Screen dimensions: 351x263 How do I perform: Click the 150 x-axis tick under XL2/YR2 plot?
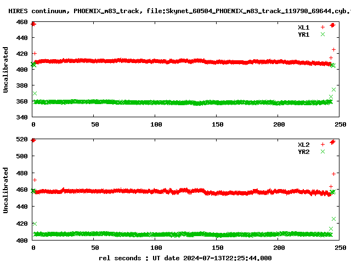(218, 248)
